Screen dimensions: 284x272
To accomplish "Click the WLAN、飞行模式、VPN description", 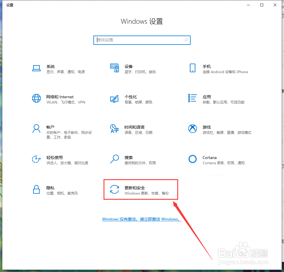I will pyautogui.click(x=66, y=102).
